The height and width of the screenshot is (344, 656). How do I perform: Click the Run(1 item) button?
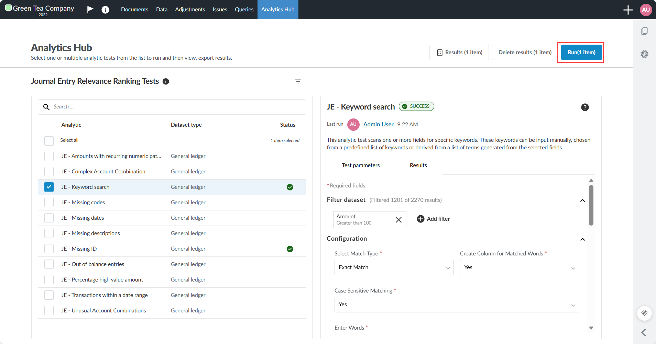click(x=581, y=53)
